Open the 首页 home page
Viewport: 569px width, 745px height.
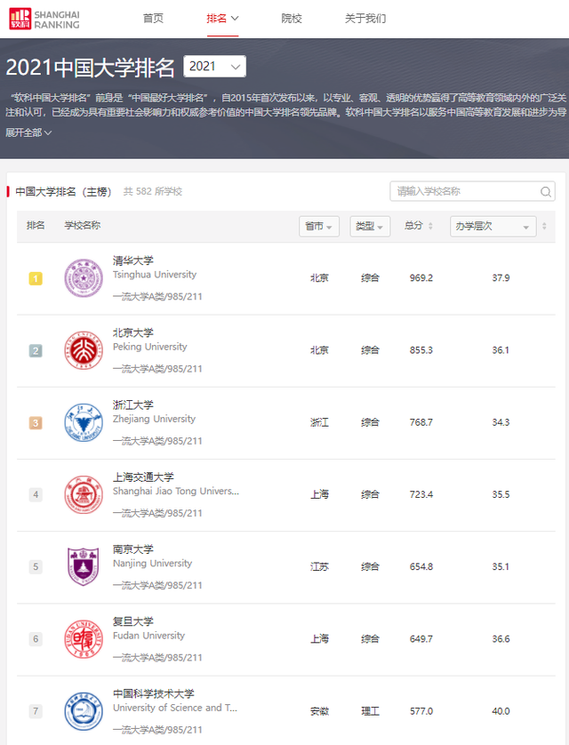point(153,19)
